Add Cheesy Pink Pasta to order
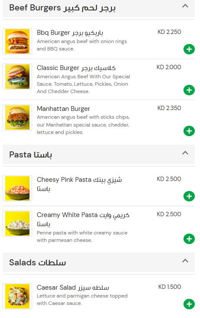Screen dimensions: 200x318 pyautogui.click(x=189, y=196)
